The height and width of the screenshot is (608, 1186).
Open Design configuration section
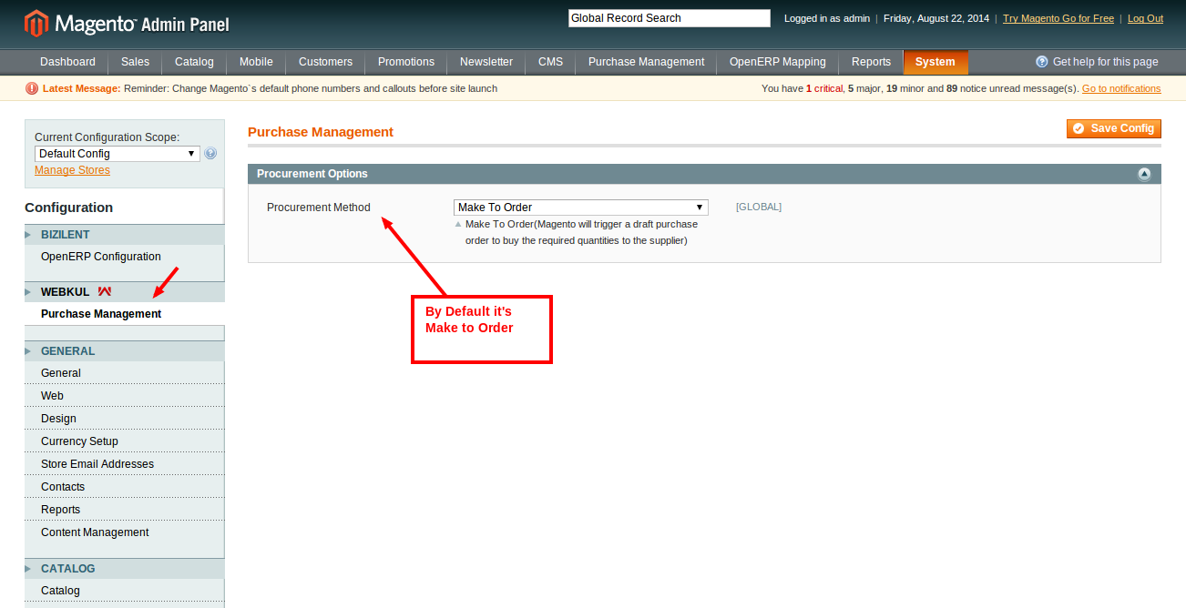click(124, 419)
